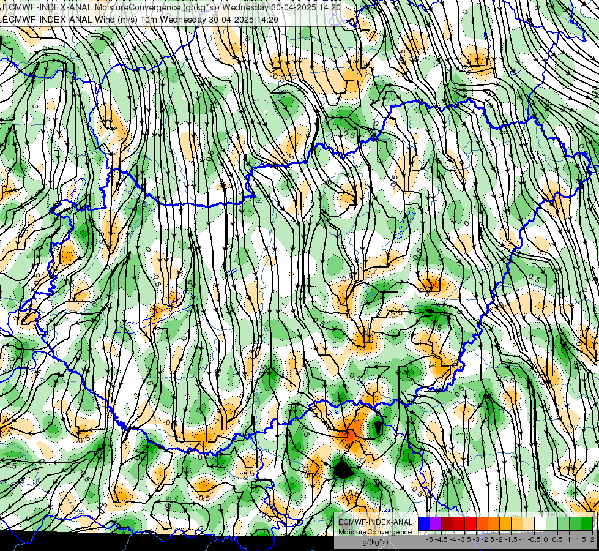The width and height of the screenshot is (599, 551).
Task: Click the 'MoistureConvergence' legend label
Action: [x=375, y=532]
